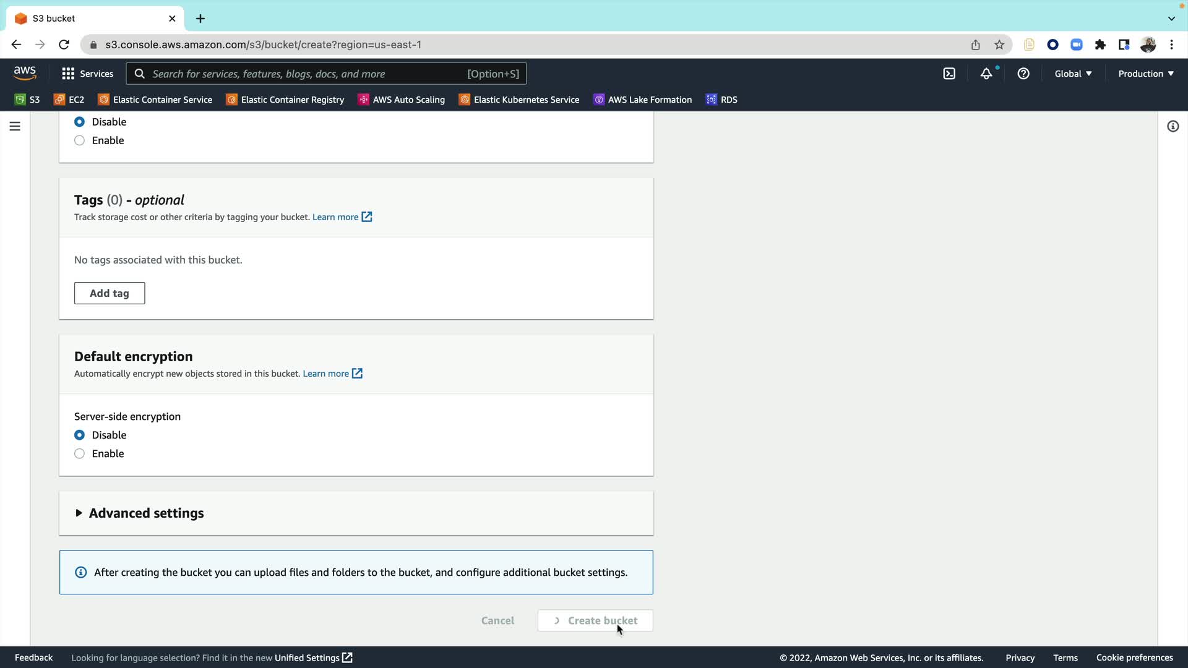Bookmark page with the star icon
The image size is (1188, 668).
999,45
